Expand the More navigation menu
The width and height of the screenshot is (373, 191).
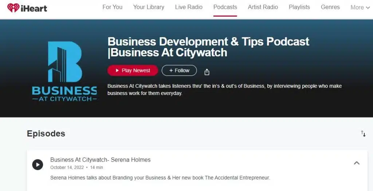[360, 7]
